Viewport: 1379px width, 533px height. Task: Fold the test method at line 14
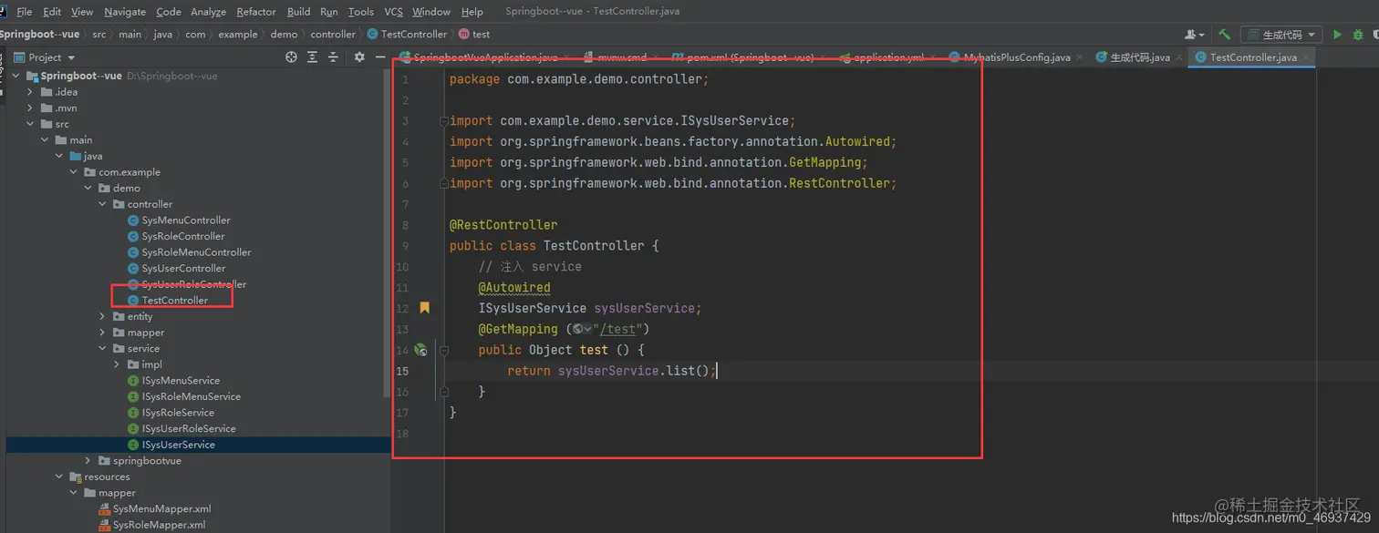point(443,350)
